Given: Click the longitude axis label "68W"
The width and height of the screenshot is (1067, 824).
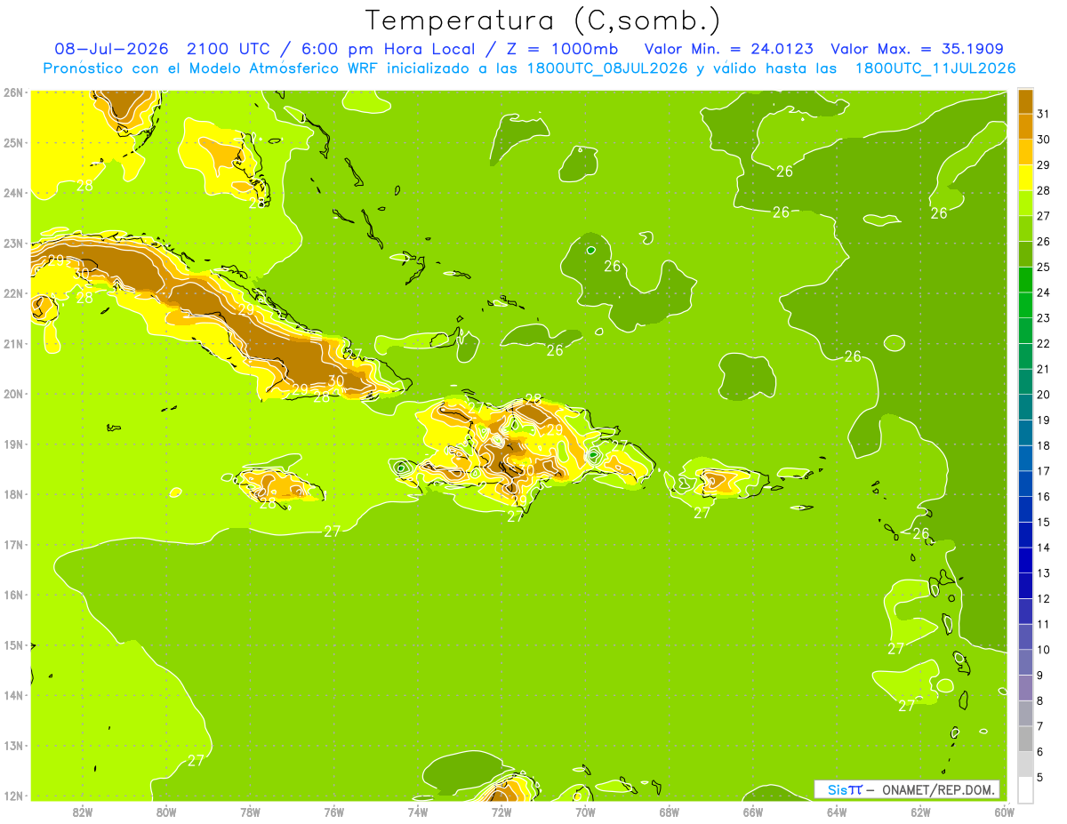Looking at the screenshot, I should coord(669,811).
